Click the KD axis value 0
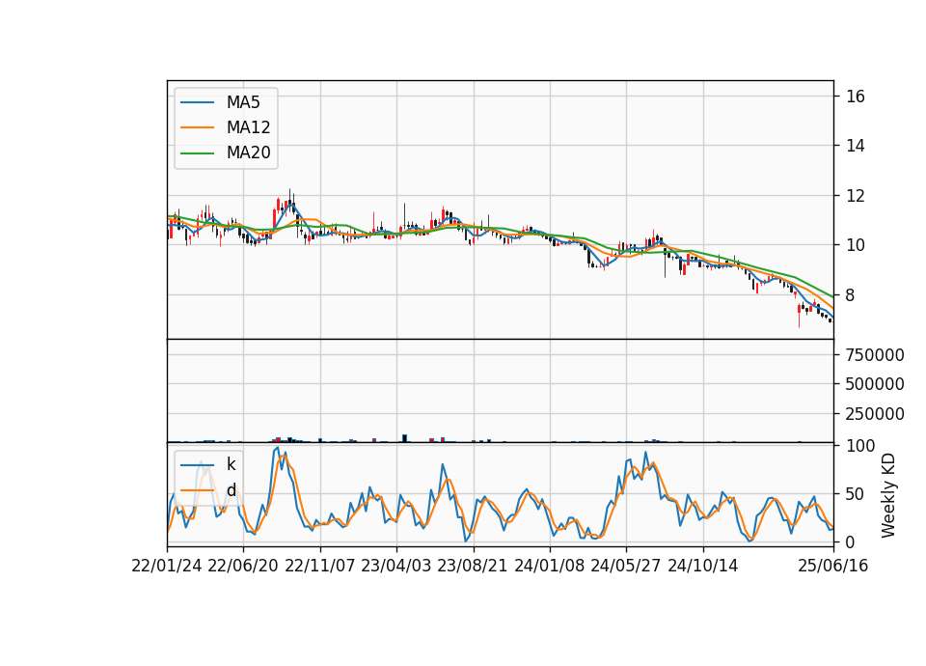Screen dimensions: 926x666 (851, 541)
